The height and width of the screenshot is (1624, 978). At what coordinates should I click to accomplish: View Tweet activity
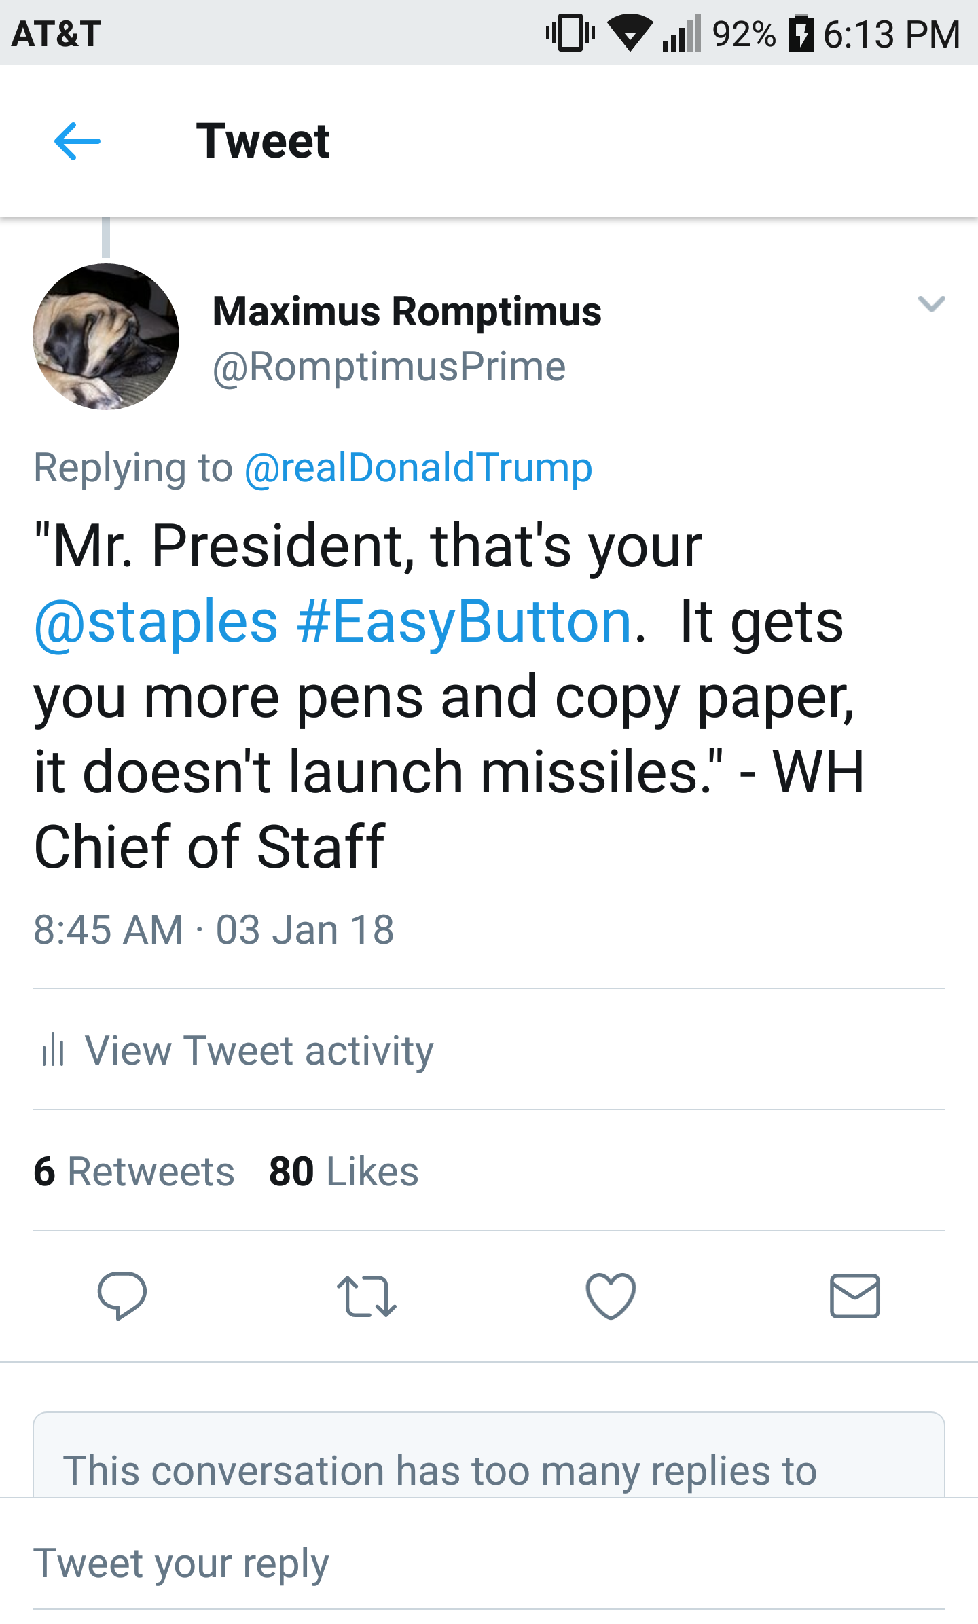click(x=259, y=1051)
